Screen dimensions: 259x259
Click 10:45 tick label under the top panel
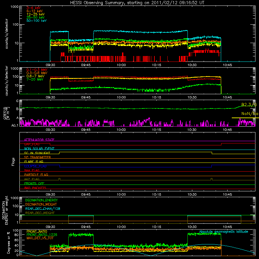[x=227, y=65]
